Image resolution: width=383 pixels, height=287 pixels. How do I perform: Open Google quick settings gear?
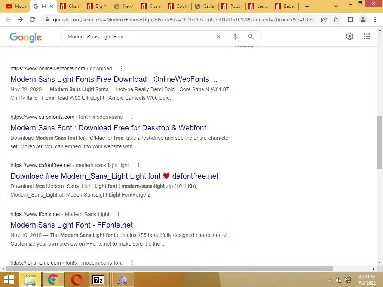point(350,36)
